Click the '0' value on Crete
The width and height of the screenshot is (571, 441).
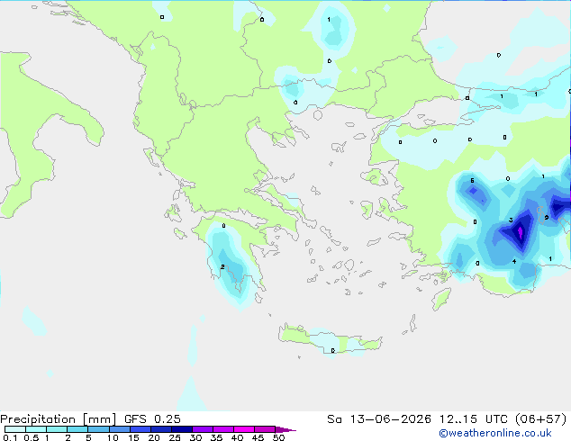(x=333, y=350)
